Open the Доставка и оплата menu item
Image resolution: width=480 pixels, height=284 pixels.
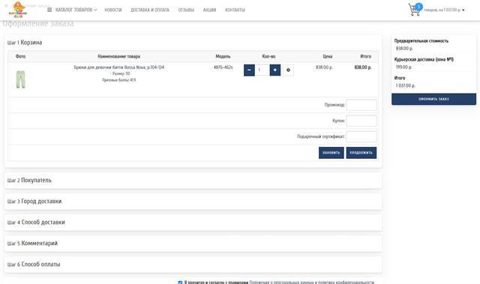(150, 10)
